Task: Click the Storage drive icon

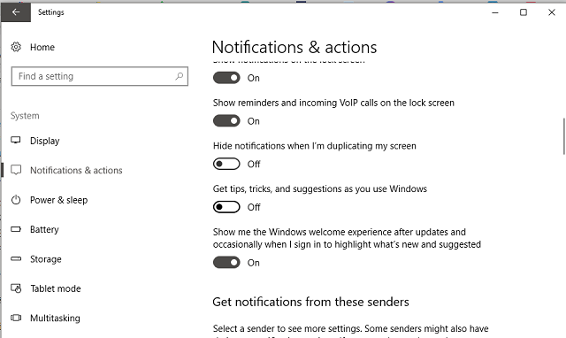Action: [x=16, y=258]
